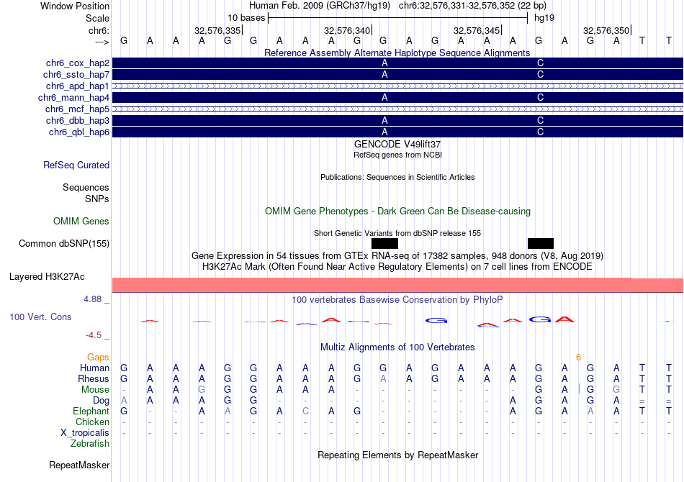Viewport: 684px width, 482px height.
Task: Click the pink Layered H3K27Ac signal bar
Action: [397, 285]
